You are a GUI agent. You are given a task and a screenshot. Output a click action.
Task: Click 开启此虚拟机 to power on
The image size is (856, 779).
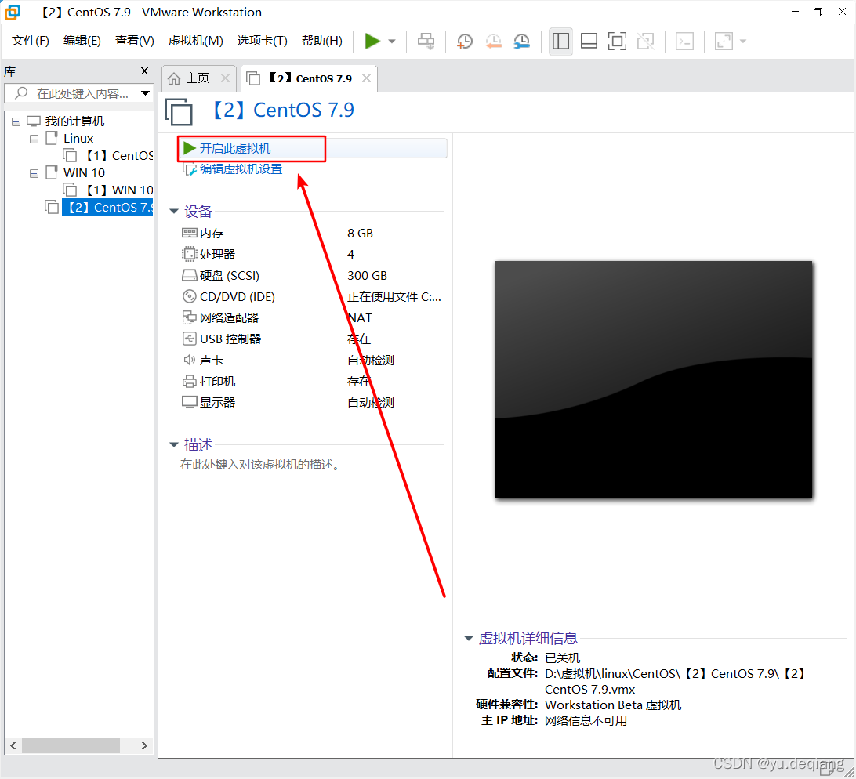[x=234, y=148]
